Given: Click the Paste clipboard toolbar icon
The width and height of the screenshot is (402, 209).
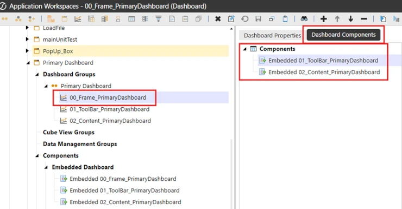Looking at the screenshot, I should coord(285,19).
